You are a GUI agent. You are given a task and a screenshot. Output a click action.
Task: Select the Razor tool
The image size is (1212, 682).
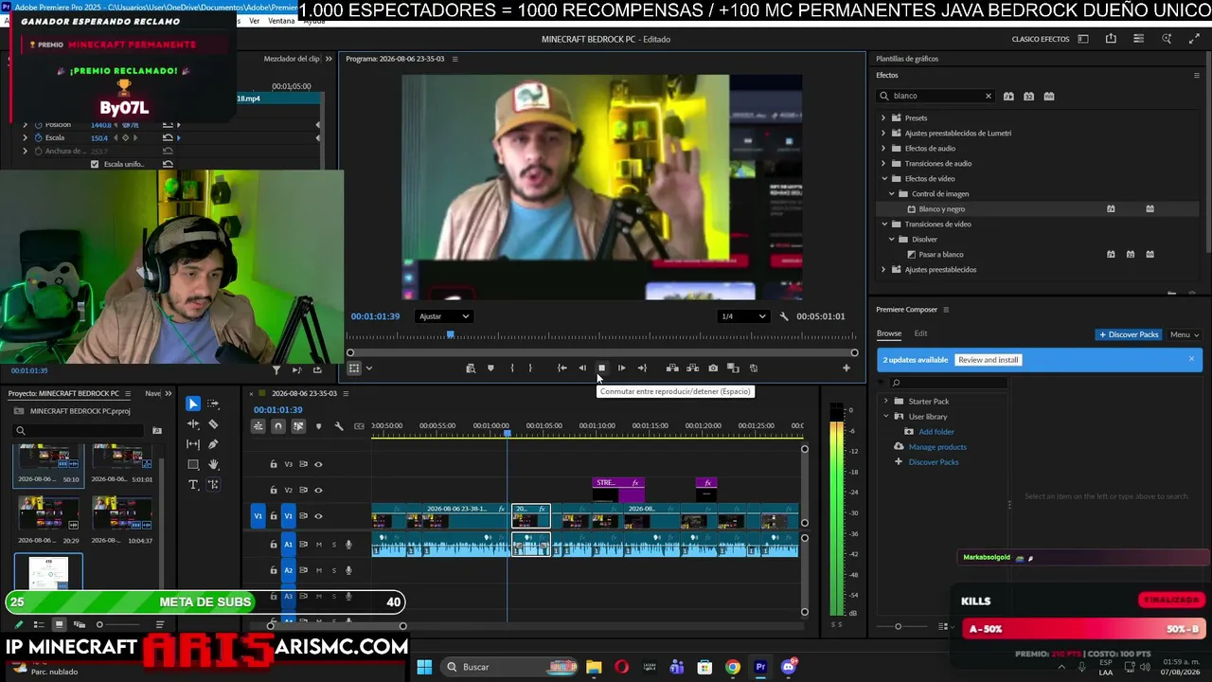tap(213, 424)
